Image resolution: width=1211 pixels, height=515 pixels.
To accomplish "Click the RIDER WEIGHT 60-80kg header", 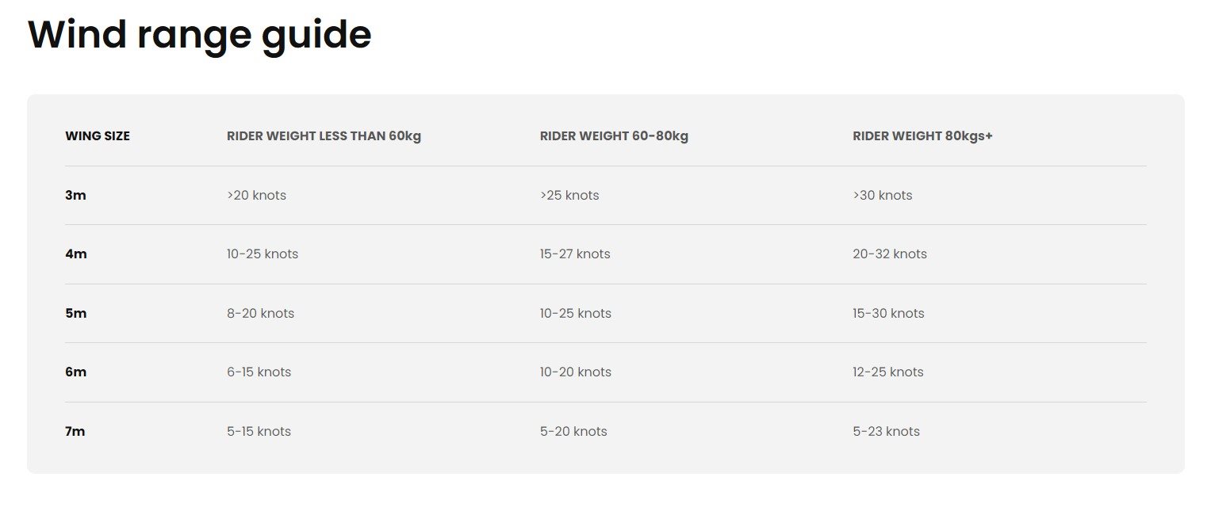I will pyautogui.click(x=614, y=136).
